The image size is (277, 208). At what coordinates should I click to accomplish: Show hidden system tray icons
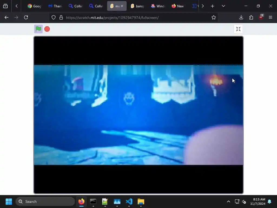(x=228, y=201)
